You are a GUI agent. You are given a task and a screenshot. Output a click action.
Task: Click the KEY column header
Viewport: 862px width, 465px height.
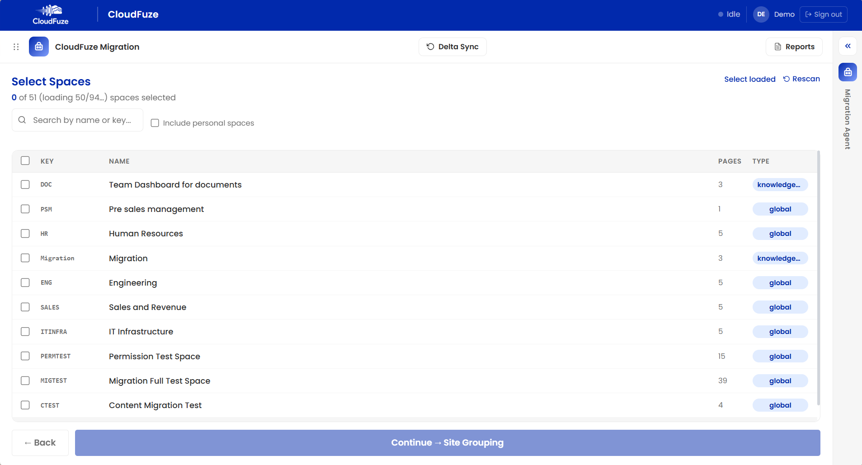(47, 161)
